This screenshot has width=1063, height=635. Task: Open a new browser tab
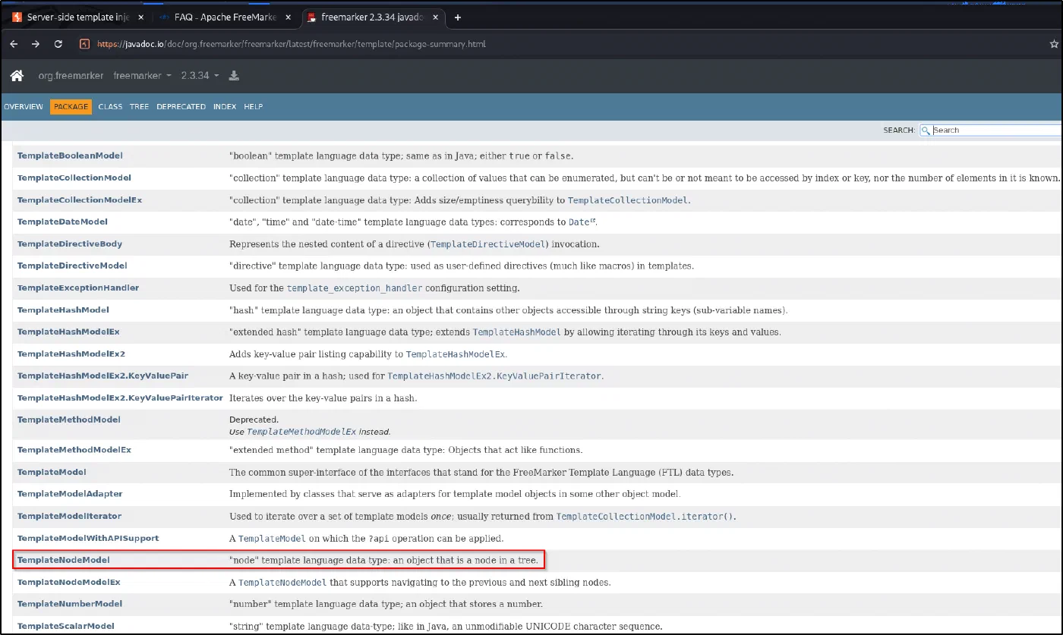tap(457, 17)
